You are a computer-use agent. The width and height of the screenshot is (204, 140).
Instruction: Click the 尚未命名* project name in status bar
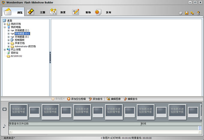9,138
